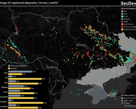Click the Gaz row label in bar chart

(6, 83)
